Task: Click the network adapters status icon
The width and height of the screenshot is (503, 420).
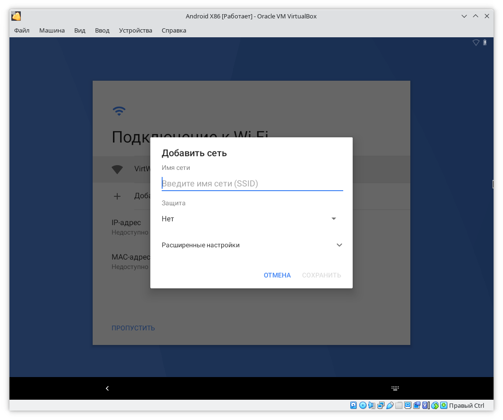Action: [381, 405]
